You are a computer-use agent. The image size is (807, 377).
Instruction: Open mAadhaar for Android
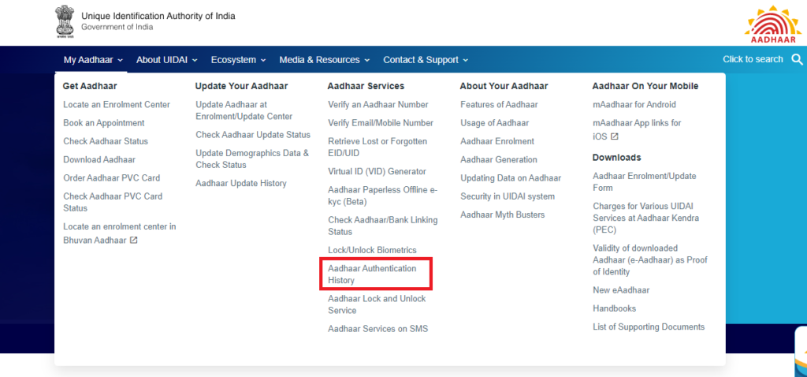[634, 105]
